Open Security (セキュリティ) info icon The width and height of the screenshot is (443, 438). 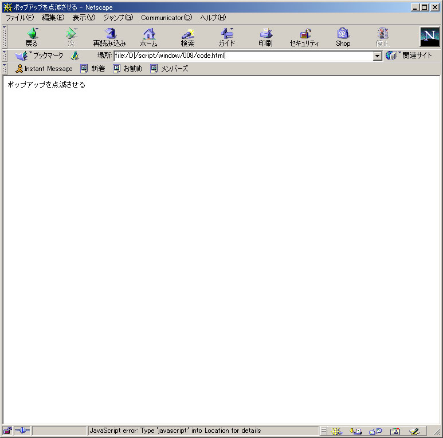point(304,37)
